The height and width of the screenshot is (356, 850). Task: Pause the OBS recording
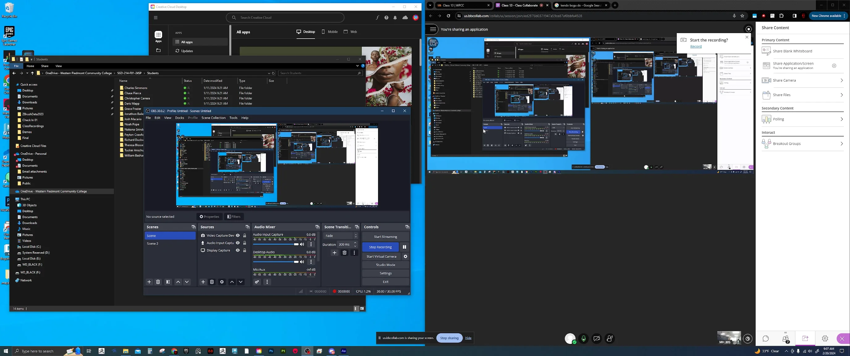(404, 247)
